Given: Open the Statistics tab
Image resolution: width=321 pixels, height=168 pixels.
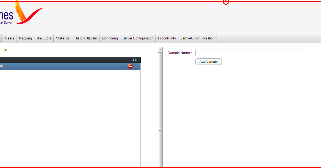Looking at the screenshot, I should [62, 38].
